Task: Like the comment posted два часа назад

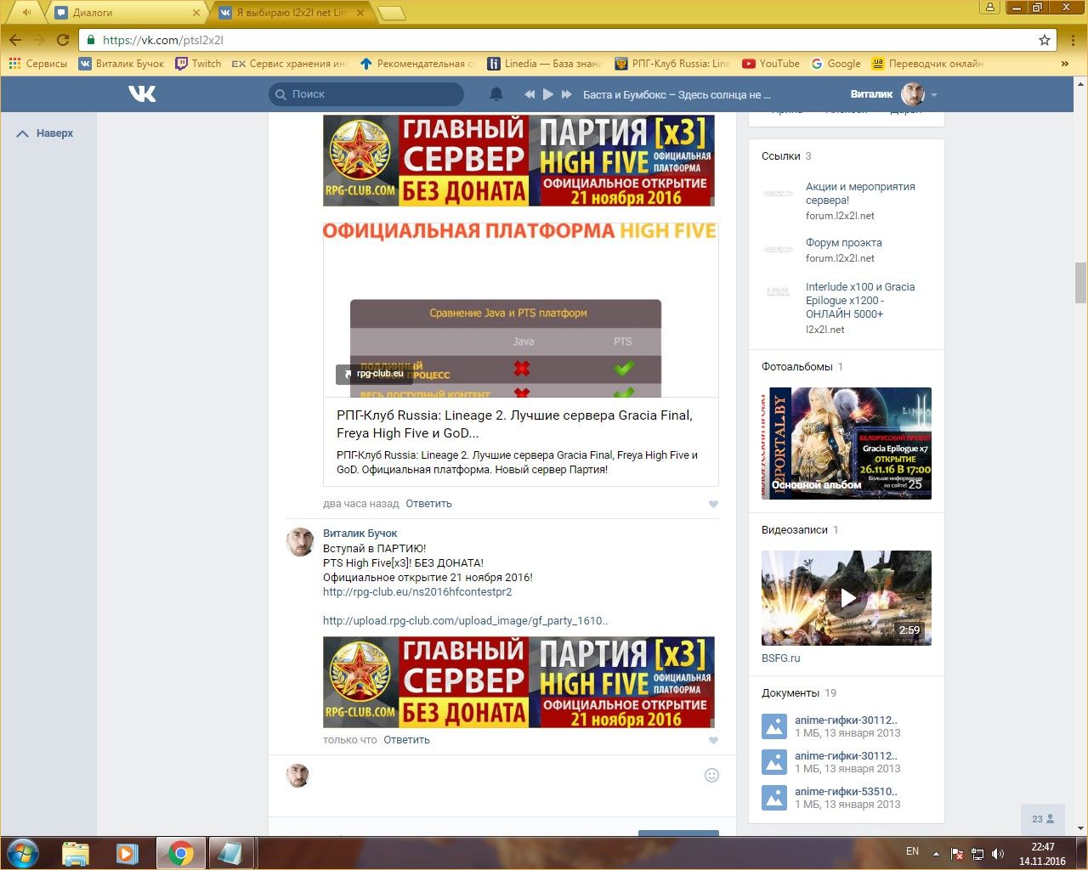Action: [713, 504]
